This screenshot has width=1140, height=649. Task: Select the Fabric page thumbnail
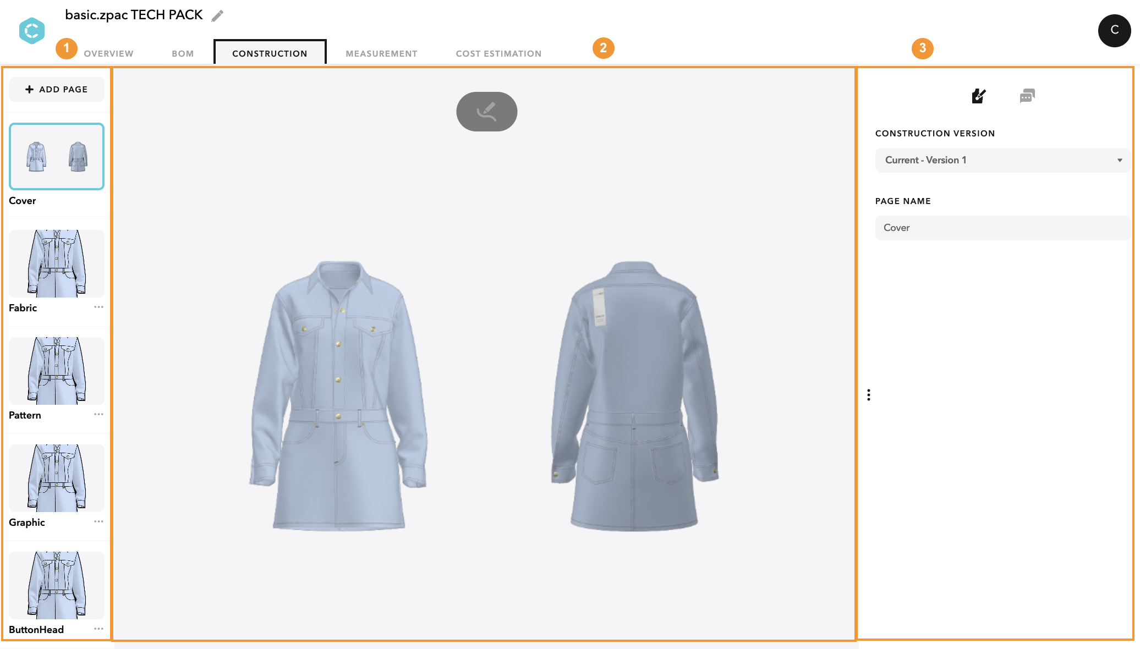click(57, 263)
